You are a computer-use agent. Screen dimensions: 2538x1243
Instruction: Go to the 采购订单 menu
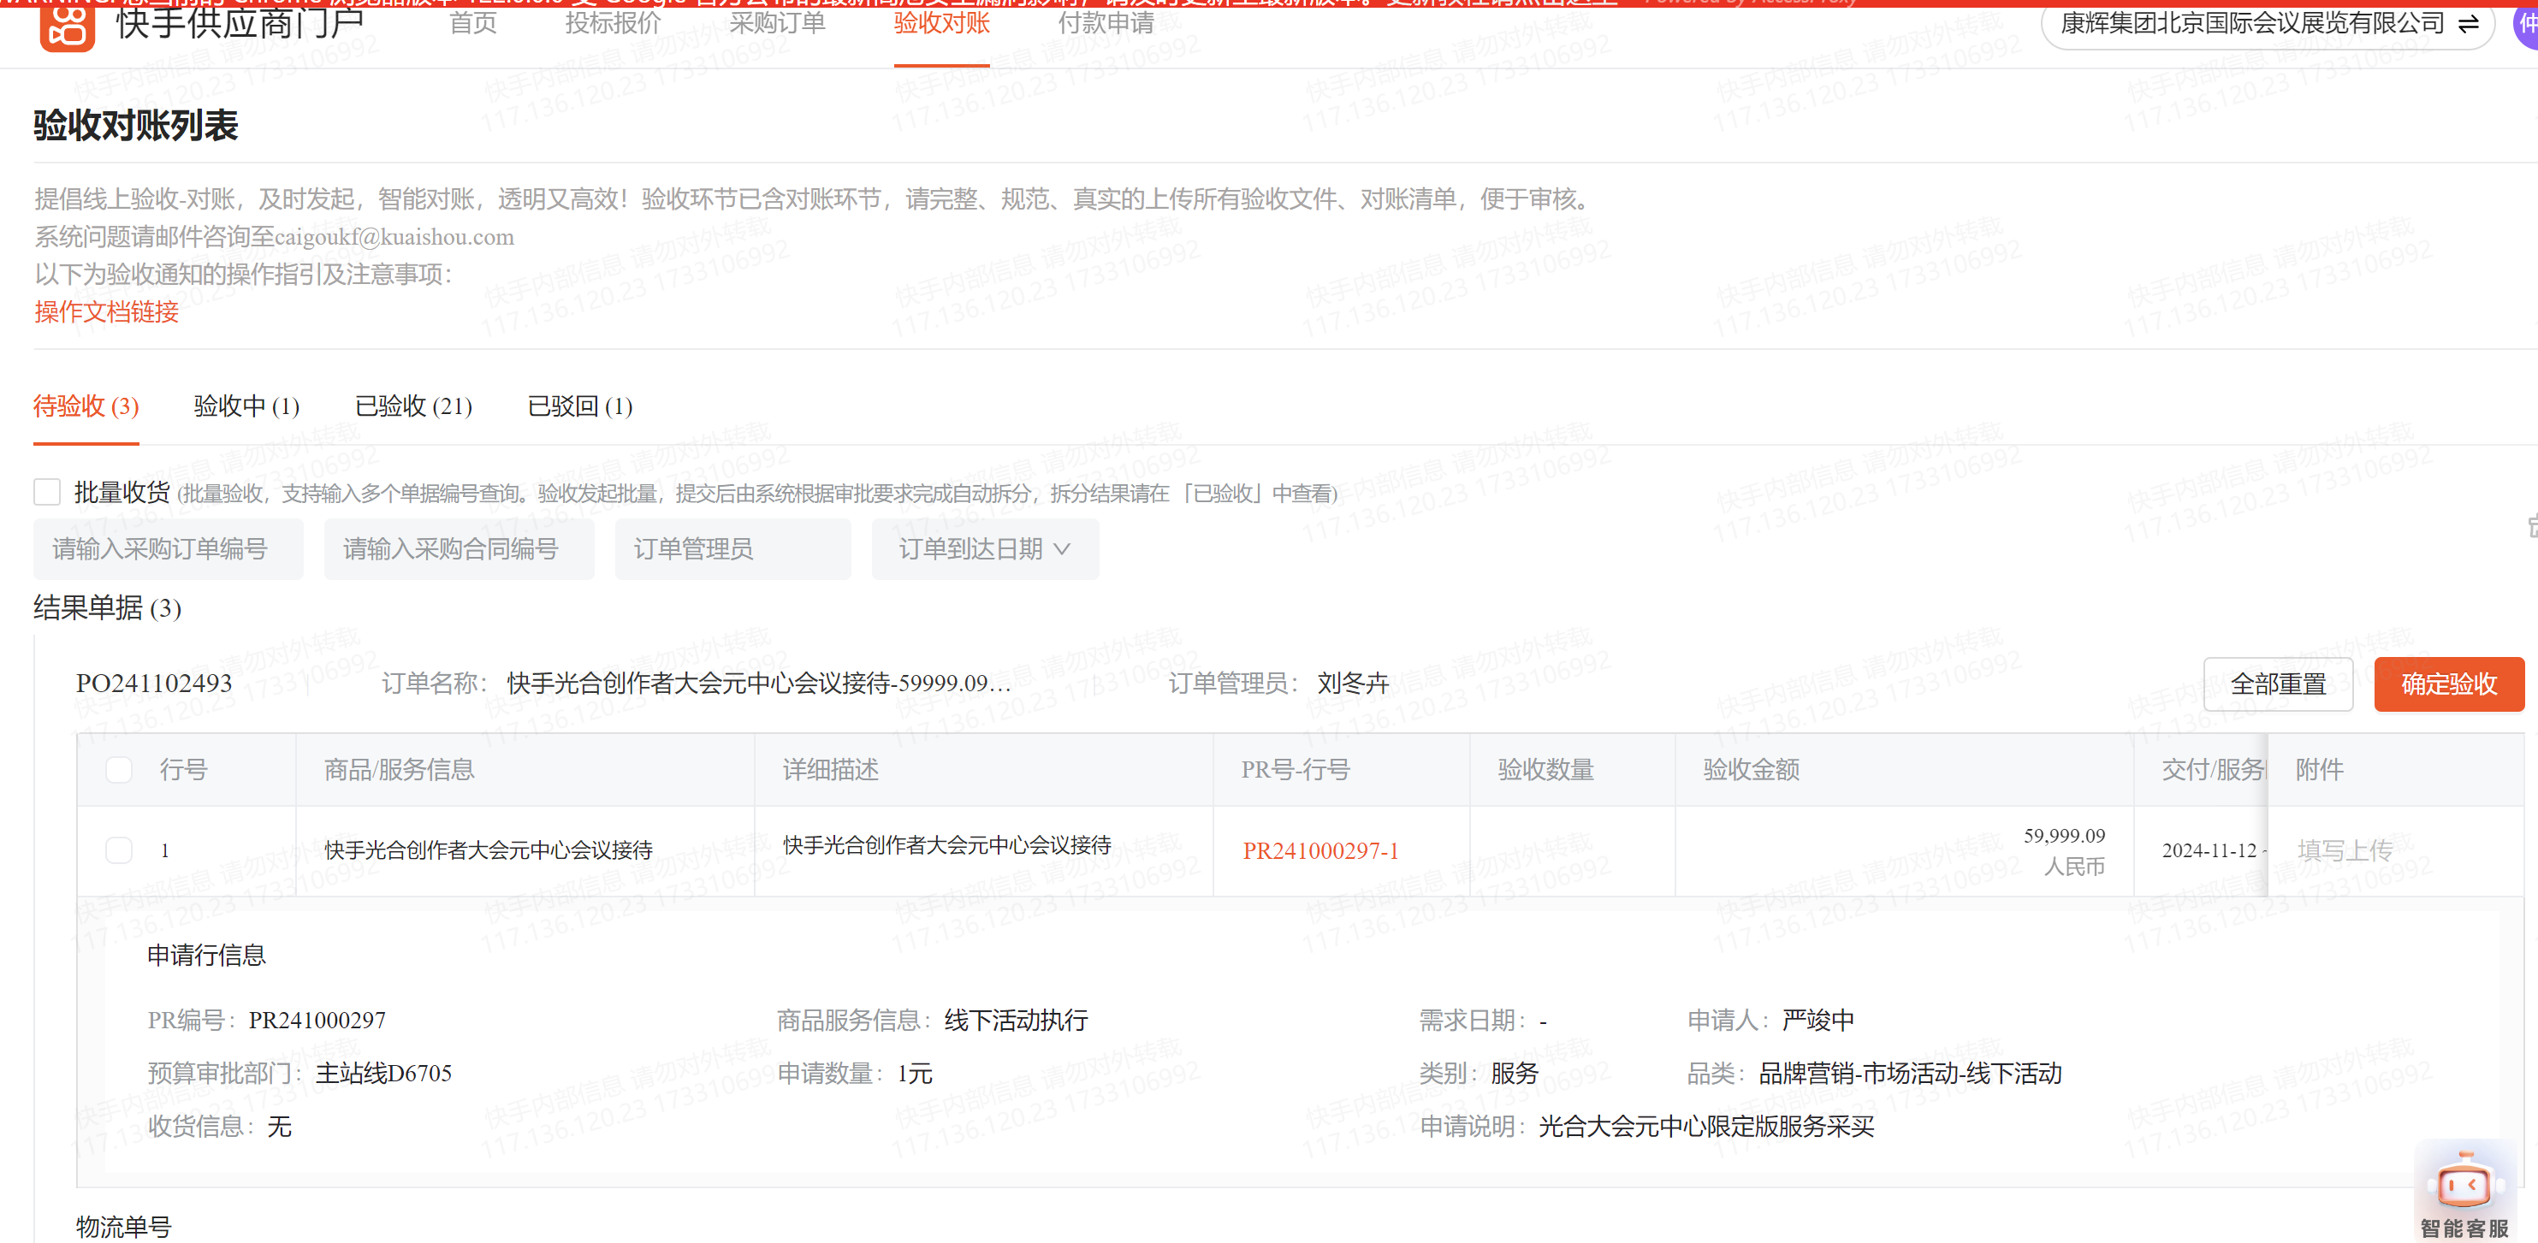[x=776, y=24]
